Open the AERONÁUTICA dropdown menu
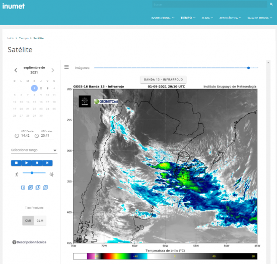 click(230, 18)
